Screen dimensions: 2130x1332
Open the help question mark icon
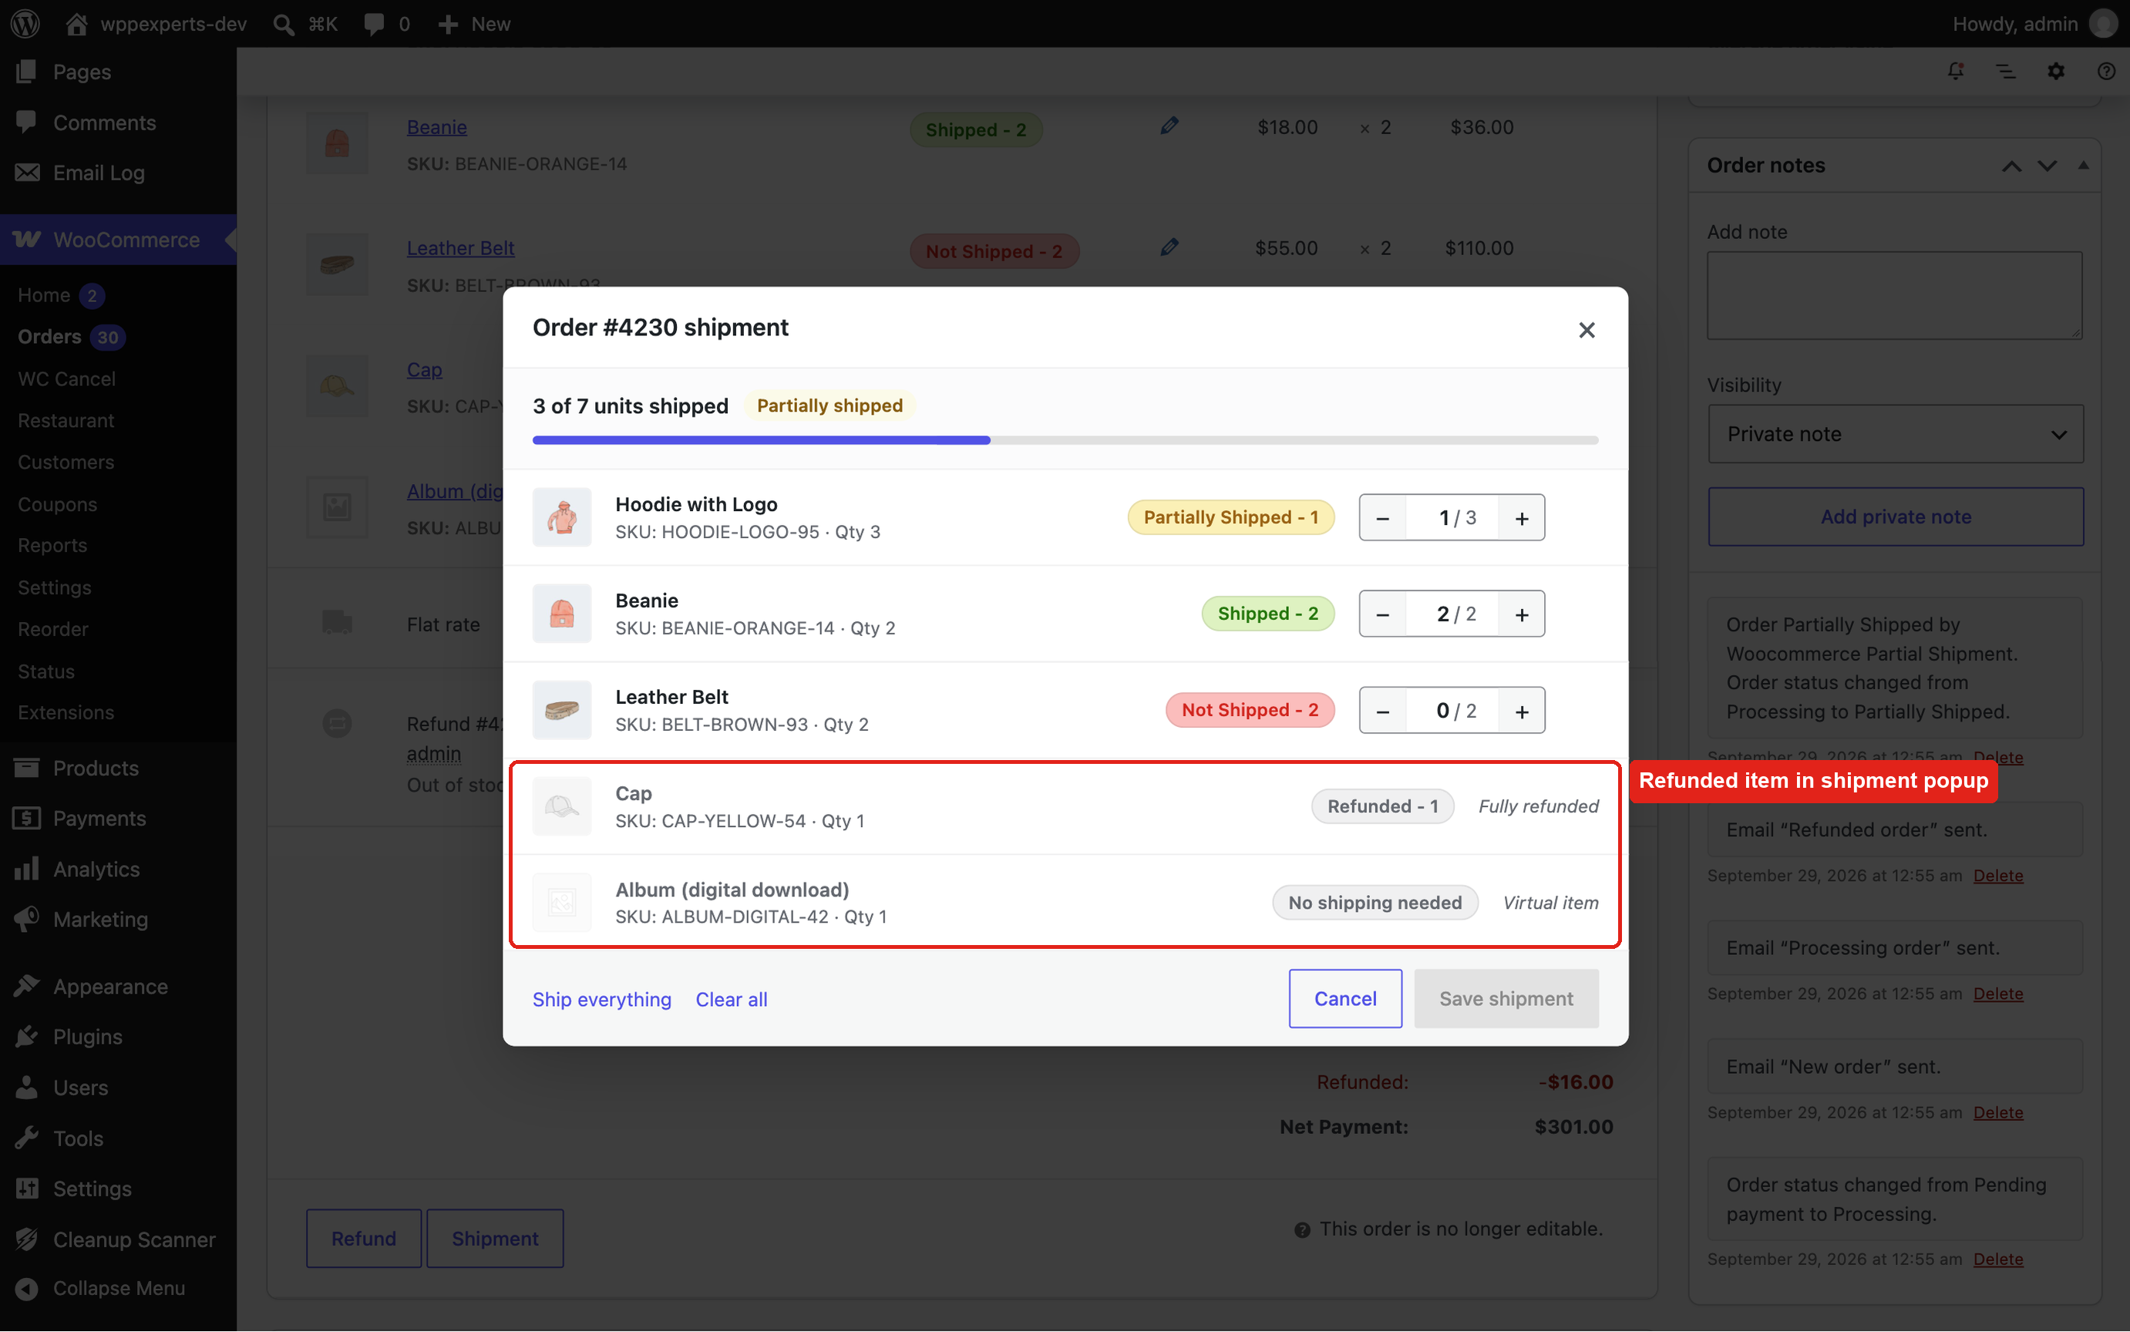point(2105,72)
